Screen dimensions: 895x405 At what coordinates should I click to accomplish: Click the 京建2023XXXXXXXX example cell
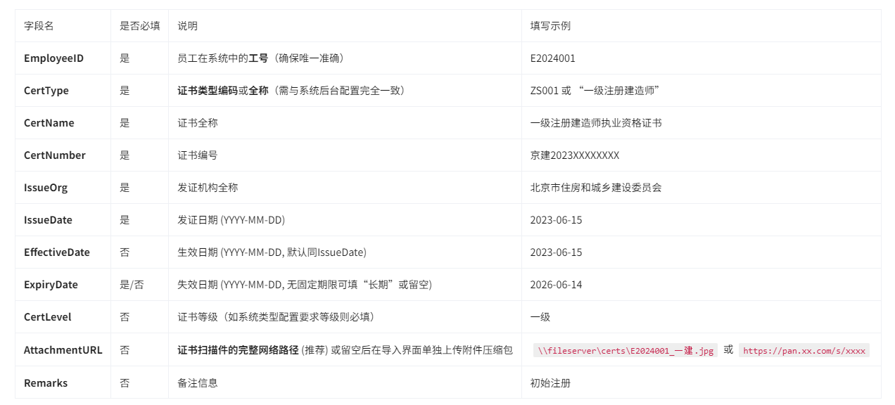tap(575, 155)
